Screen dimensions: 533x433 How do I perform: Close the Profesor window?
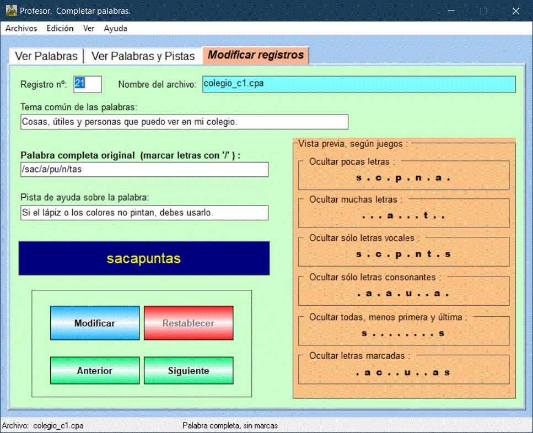516,10
